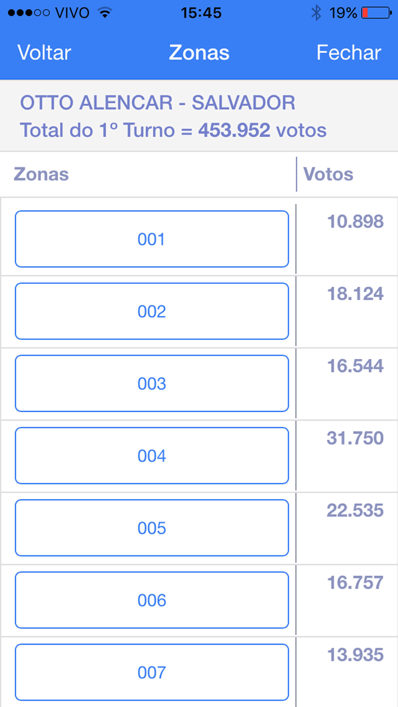Open zone 001 details
This screenshot has width=398, height=707.
pos(152,239)
